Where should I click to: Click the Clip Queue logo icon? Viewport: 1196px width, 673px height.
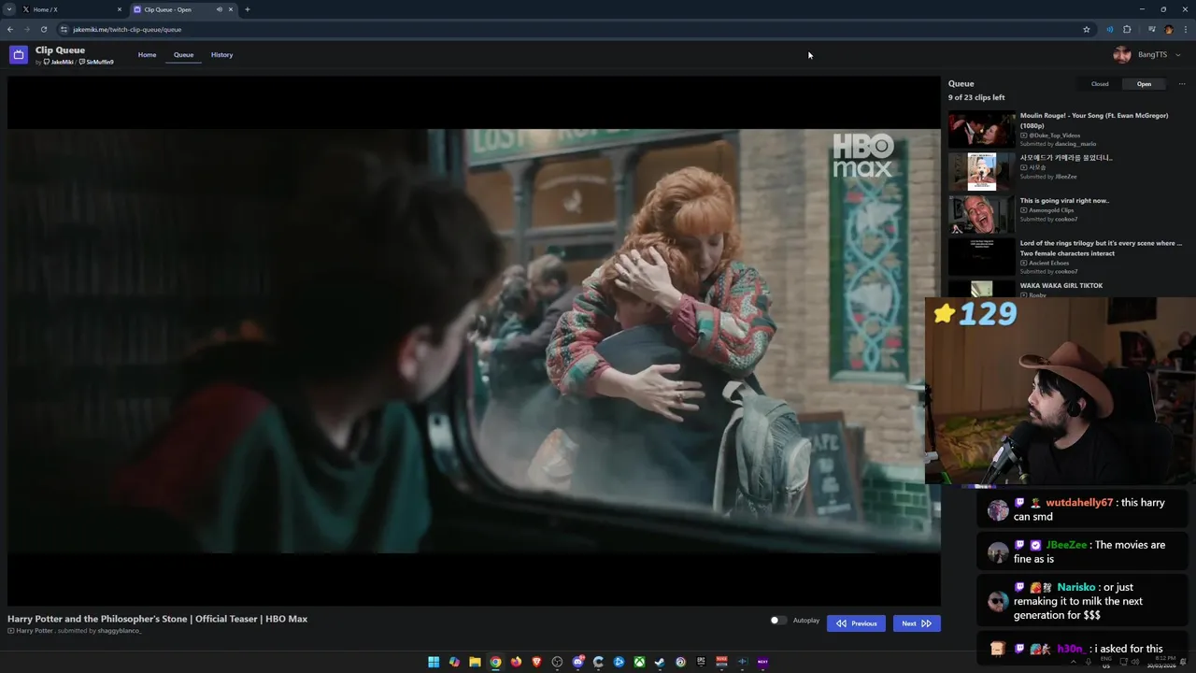tap(18, 55)
